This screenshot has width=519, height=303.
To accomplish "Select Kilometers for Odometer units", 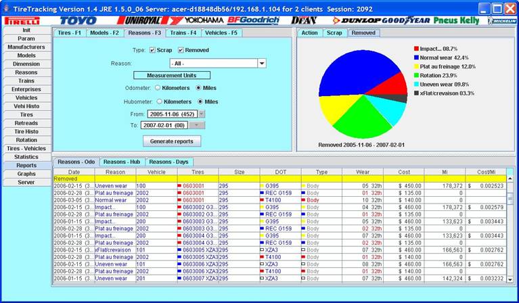I will pyautogui.click(x=158, y=88).
